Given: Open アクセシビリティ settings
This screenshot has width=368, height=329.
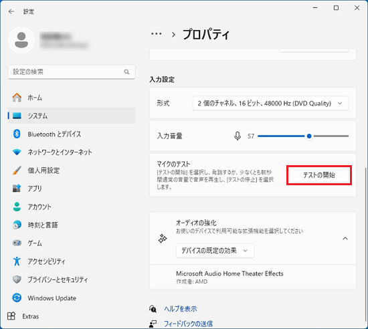Looking at the screenshot, I should 72,261.
